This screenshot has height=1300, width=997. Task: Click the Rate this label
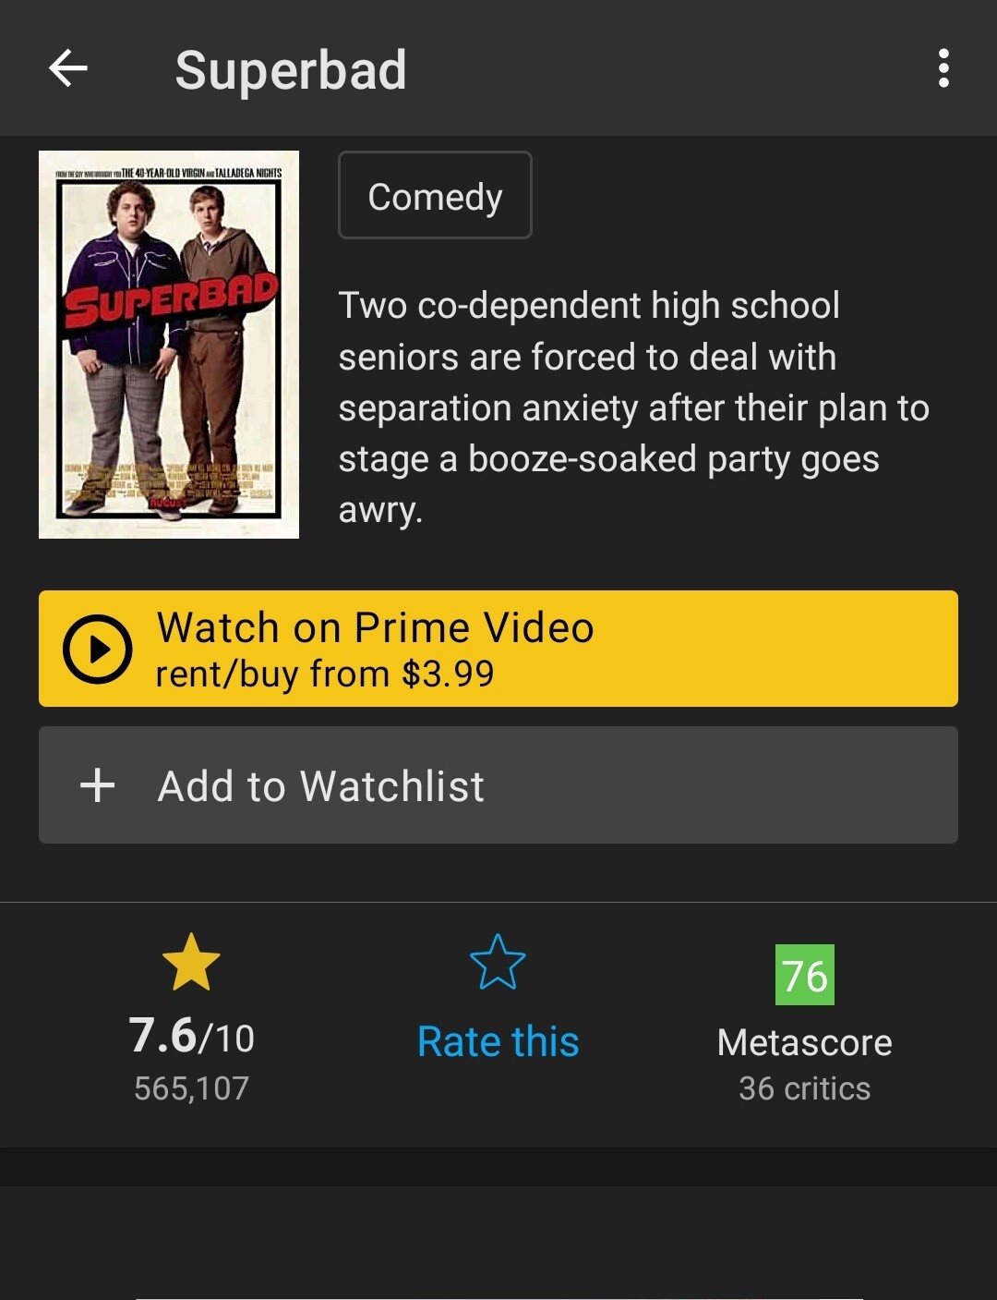pos(498,1042)
